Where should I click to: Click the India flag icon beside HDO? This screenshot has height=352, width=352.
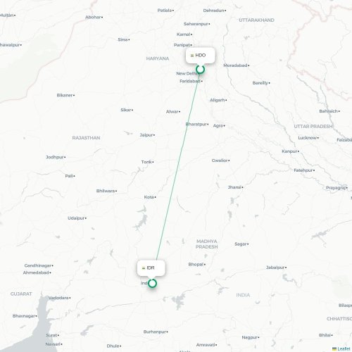192,56
